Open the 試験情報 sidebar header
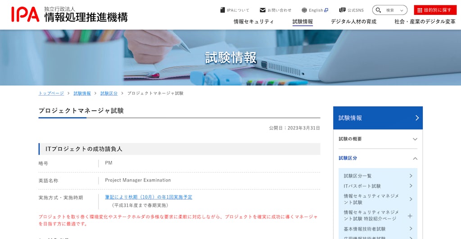Viewport: 461px width, 239px height. tap(378, 118)
